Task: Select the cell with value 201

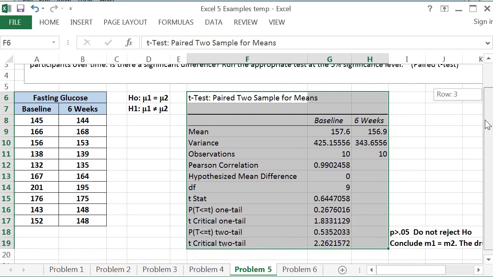Action: 37,187
